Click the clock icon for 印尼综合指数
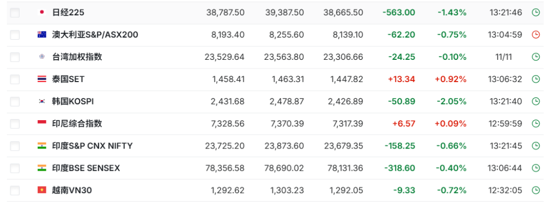 pos(535,123)
